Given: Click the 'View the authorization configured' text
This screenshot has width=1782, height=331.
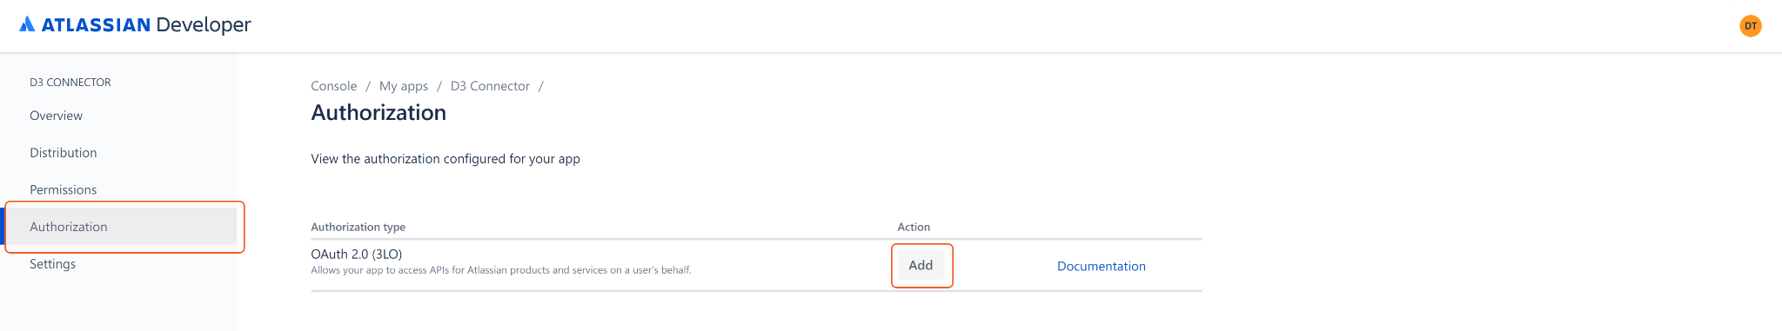Looking at the screenshot, I should [x=445, y=159].
